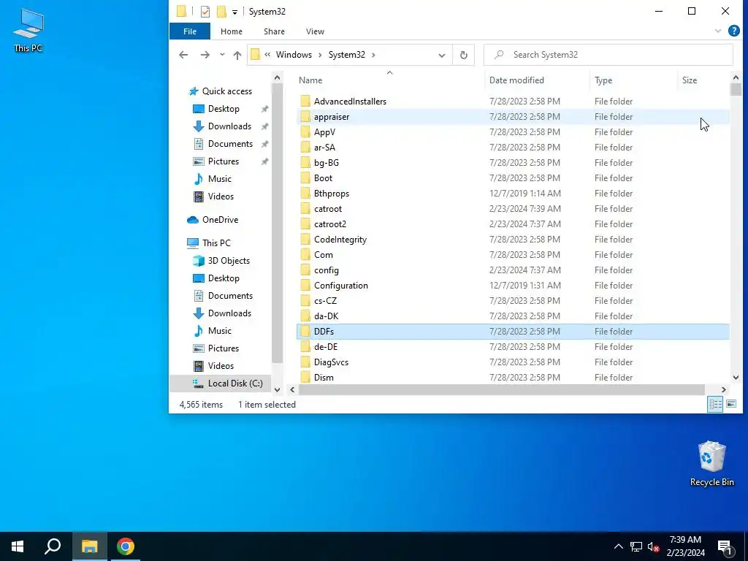The width and height of the screenshot is (748, 561).
Task: Open taskbar Search
Action: click(53, 546)
